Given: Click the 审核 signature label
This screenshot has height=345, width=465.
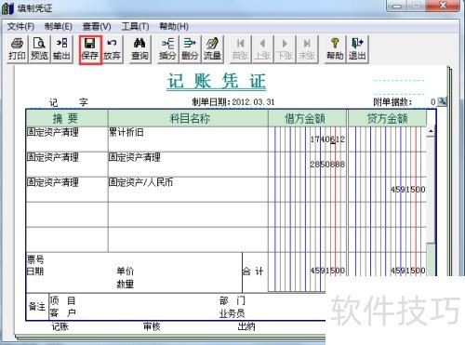Looking at the screenshot, I should [x=152, y=326].
